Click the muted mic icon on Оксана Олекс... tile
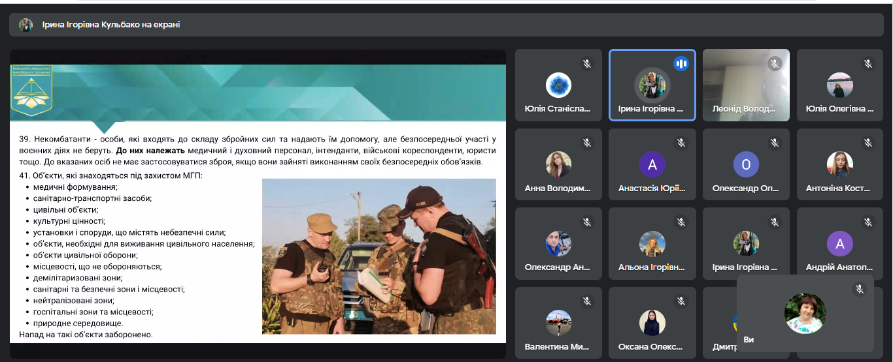Screen dimensions: 893x362 (x=681, y=301)
